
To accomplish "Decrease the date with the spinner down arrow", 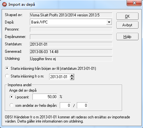I will tap(72, 78).
